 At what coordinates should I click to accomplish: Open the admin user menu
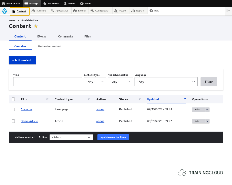pyautogui.click(x=69, y=3)
